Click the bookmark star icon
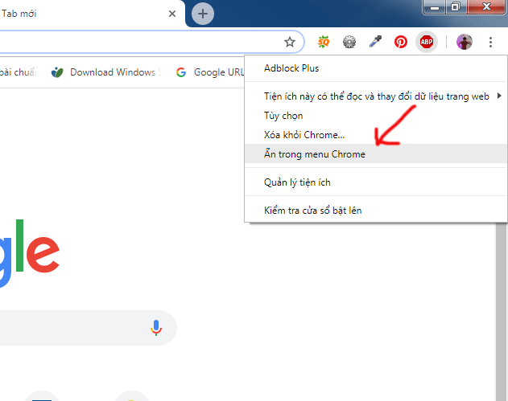Image resolution: width=508 pixels, height=401 pixels. tap(290, 42)
